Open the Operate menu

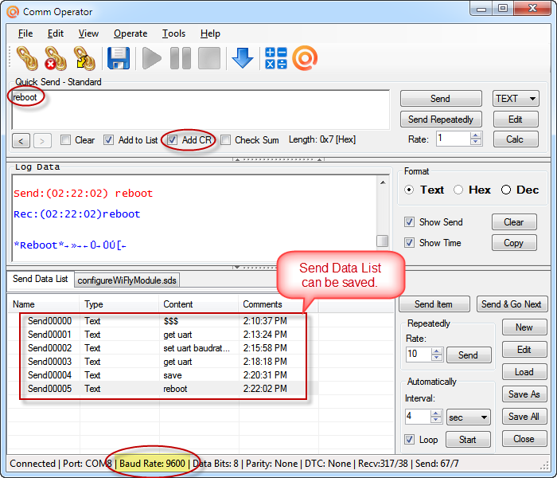click(x=130, y=33)
